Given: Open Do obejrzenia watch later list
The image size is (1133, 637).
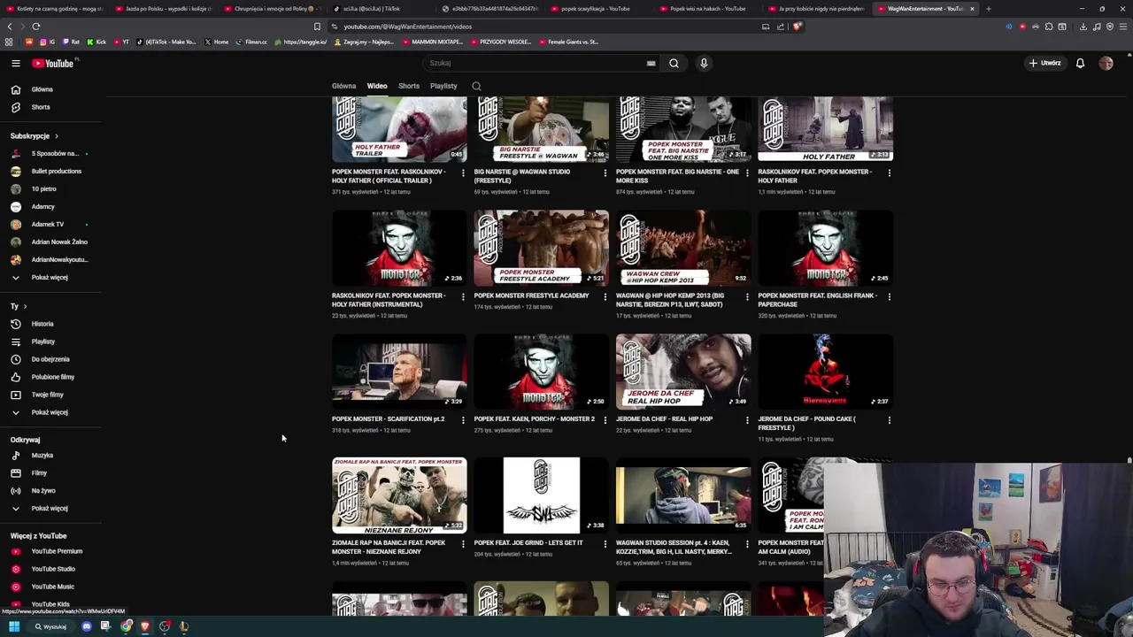Looking at the screenshot, I should (50, 359).
